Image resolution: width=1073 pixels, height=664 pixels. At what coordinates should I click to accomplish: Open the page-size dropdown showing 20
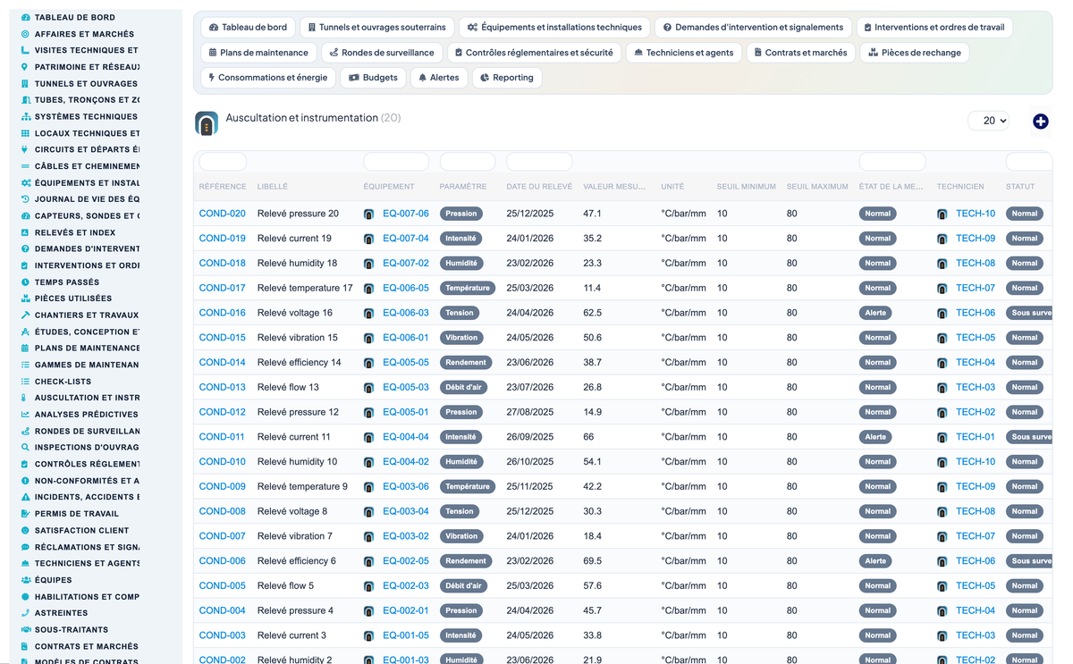(989, 121)
